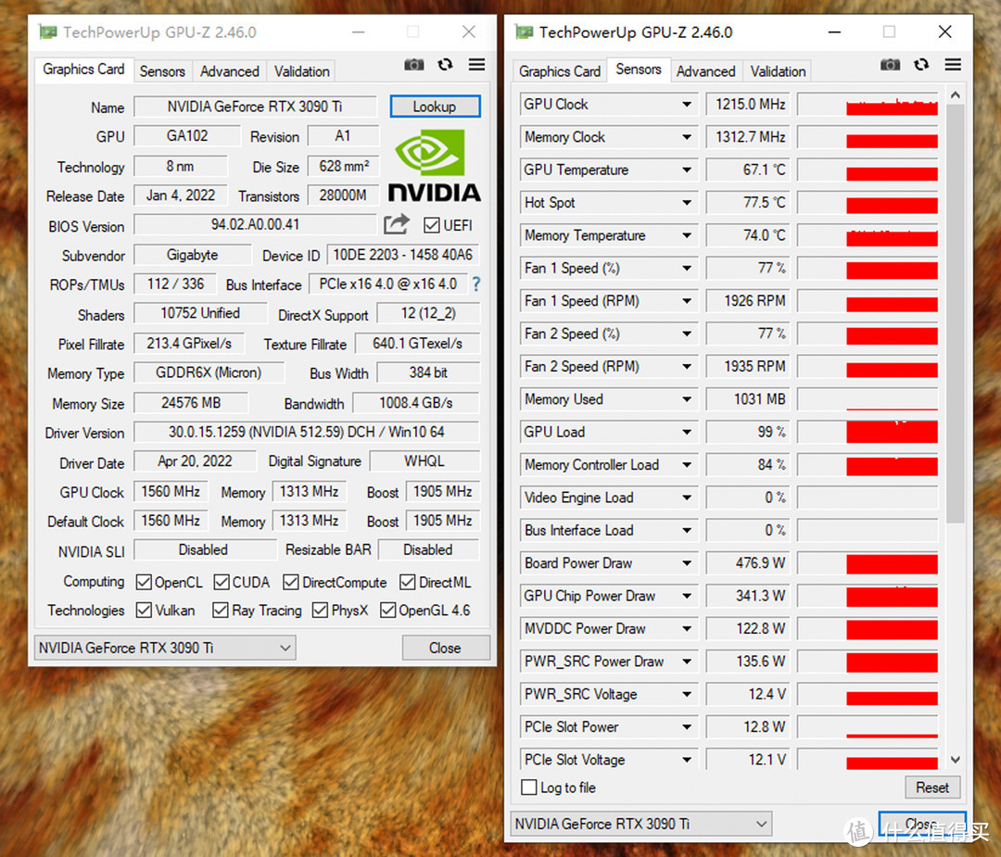Image resolution: width=1001 pixels, height=857 pixels.
Task: Click the Device ID value 10DE 2203
Action: [x=403, y=255]
